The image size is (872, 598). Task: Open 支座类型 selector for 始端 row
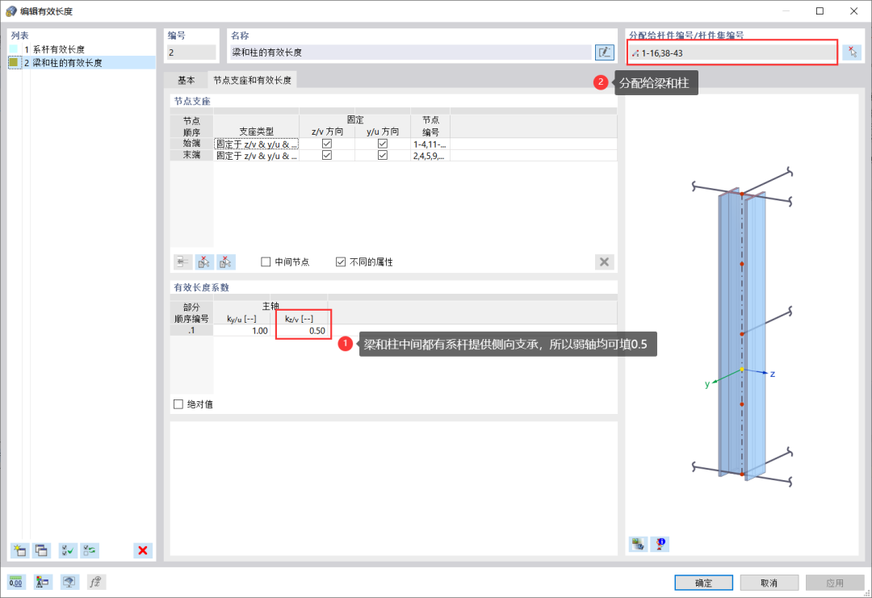pos(257,144)
